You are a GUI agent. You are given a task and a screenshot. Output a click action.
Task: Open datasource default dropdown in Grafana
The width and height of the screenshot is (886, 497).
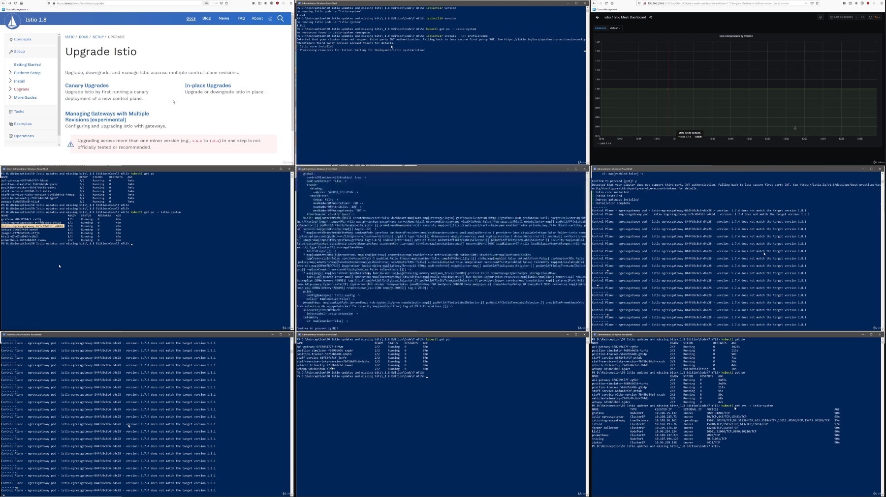[x=615, y=28]
